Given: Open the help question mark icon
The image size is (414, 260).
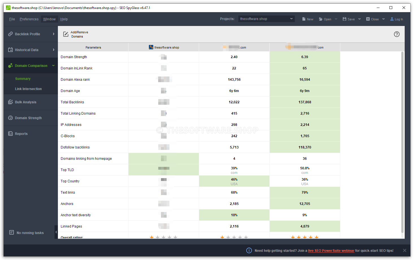Looking at the screenshot, I should 397,34.
